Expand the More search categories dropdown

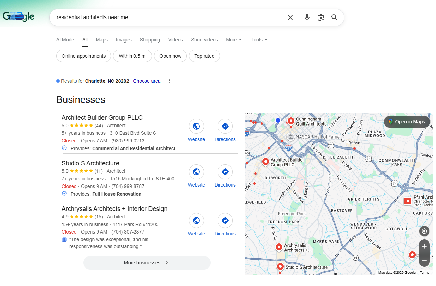[x=234, y=40]
